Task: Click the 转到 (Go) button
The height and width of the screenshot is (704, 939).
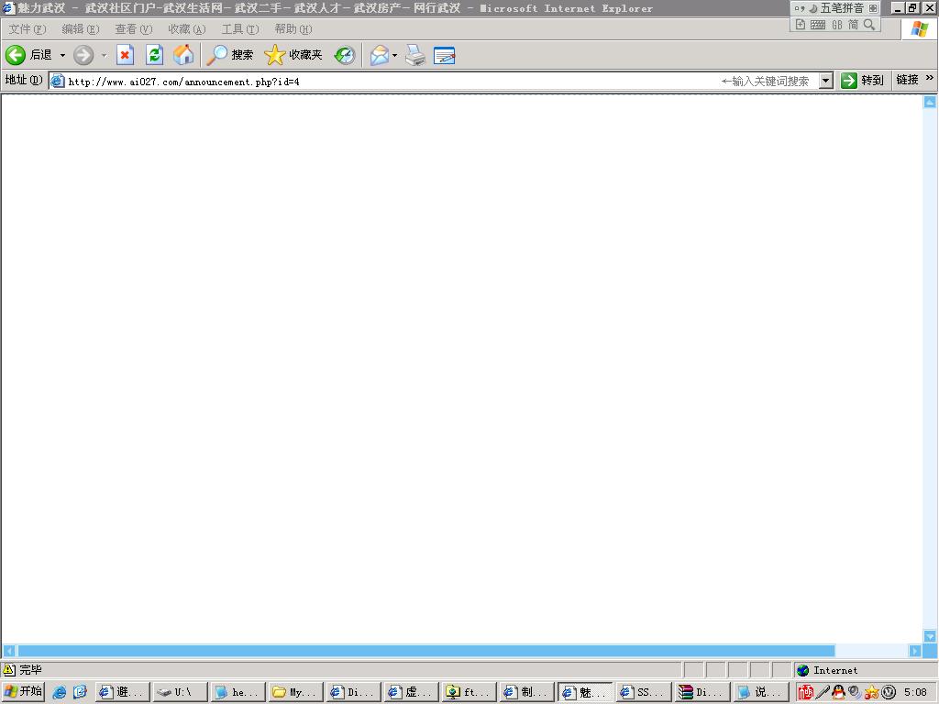Action: pyautogui.click(x=863, y=81)
